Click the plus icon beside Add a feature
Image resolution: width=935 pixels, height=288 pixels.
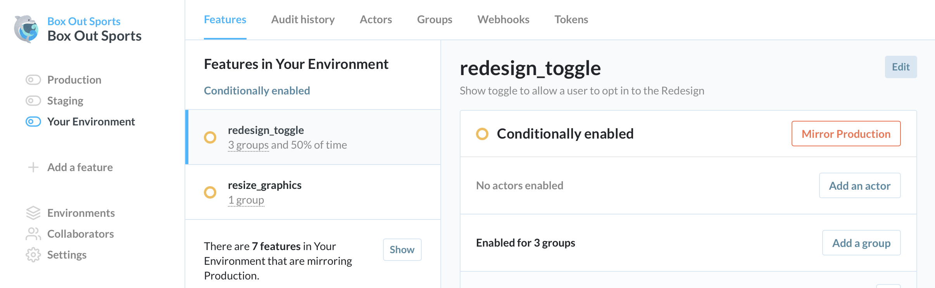[x=33, y=167]
